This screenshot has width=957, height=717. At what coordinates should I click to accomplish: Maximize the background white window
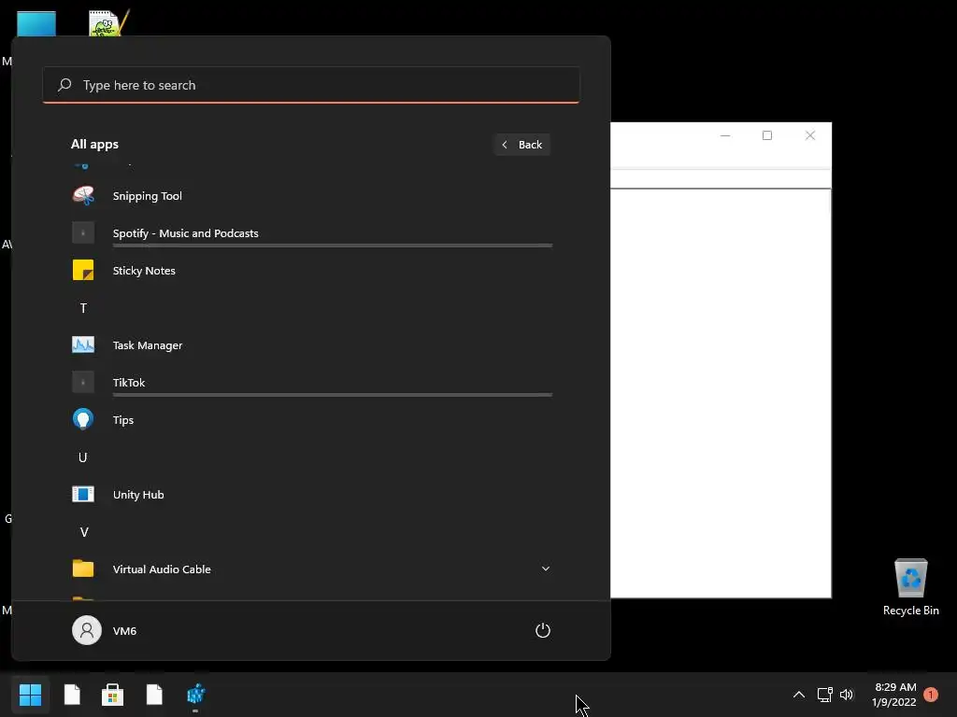tap(767, 135)
